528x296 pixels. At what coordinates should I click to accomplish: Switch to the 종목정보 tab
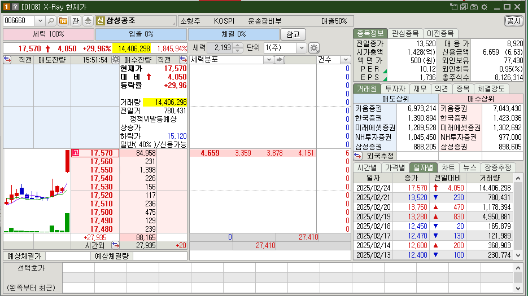370,33
